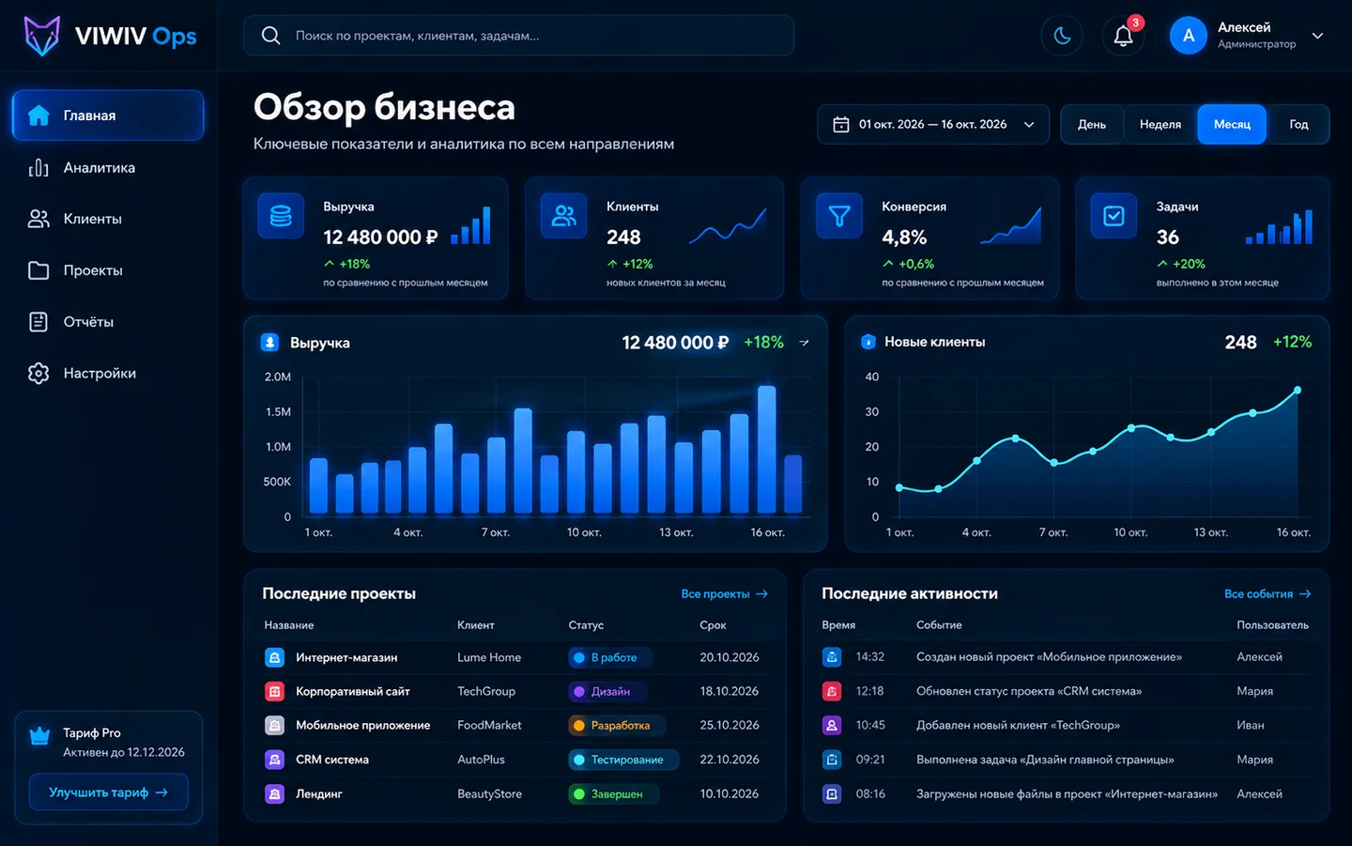Click the Выручка chart panel icon
1352x846 pixels.
click(269, 343)
